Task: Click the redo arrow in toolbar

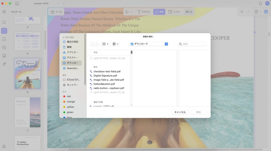Action: coord(249,12)
